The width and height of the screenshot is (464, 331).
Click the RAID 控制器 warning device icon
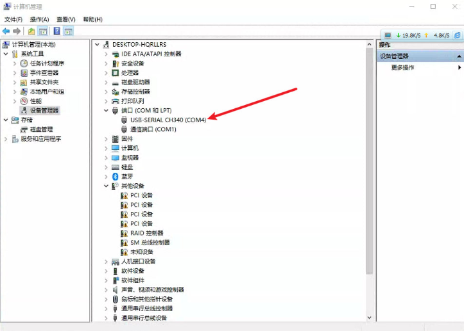click(125, 233)
